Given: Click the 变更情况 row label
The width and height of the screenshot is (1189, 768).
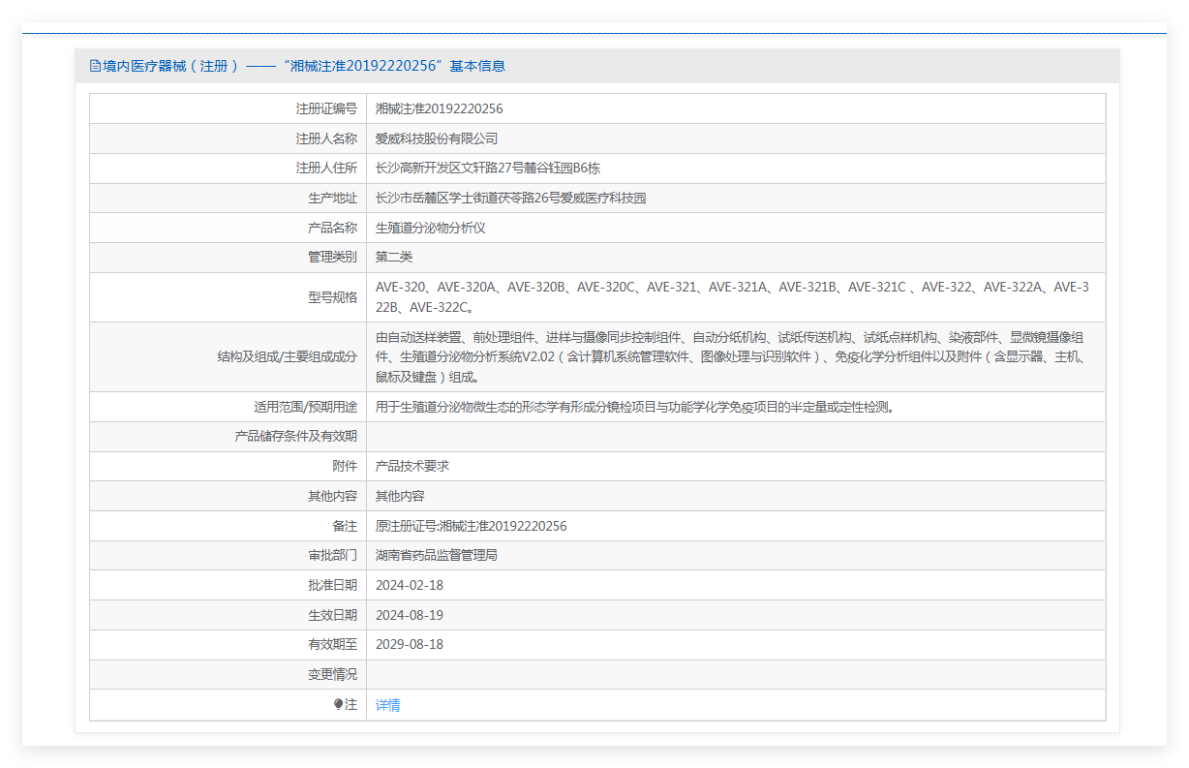Looking at the screenshot, I should (332, 674).
